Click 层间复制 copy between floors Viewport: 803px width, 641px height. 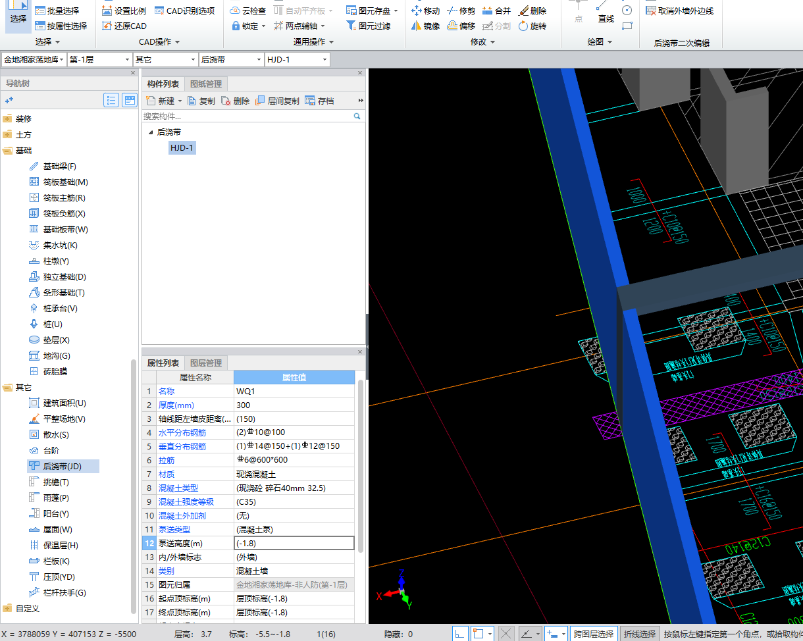(x=278, y=101)
